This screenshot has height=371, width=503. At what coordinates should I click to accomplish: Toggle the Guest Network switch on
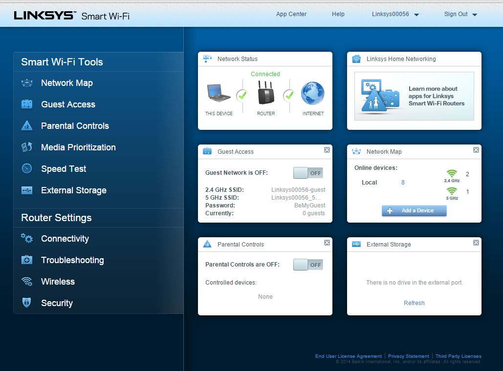coord(308,173)
